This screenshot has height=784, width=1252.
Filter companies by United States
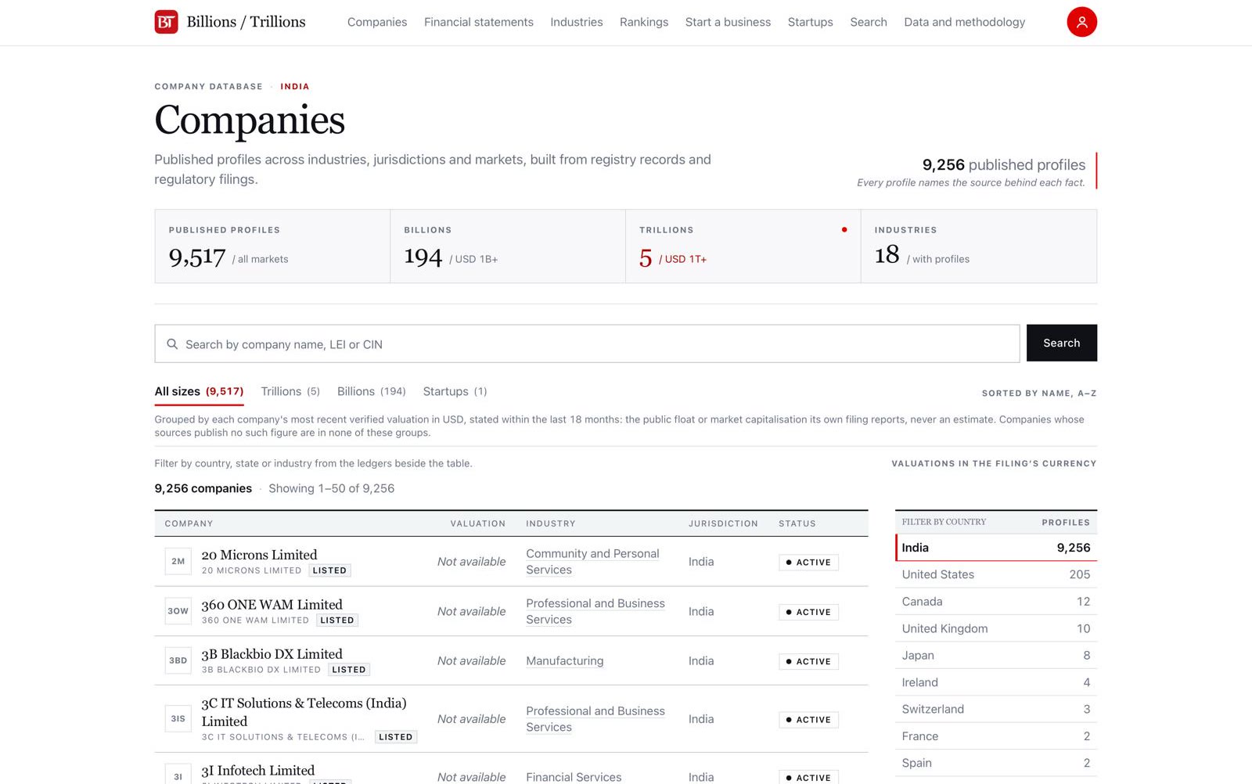[x=996, y=574]
